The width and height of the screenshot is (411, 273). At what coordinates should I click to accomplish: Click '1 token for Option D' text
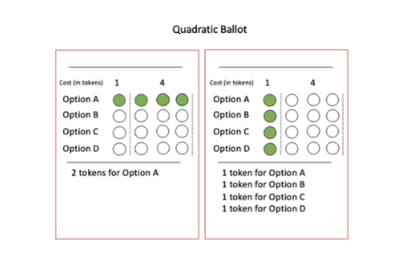tap(264, 209)
